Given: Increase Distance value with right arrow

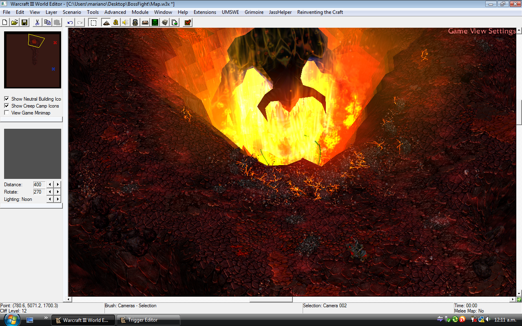Looking at the screenshot, I should (x=58, y=185).
